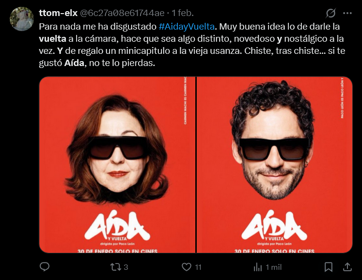Click the reply speech bubble icon

tap(45, 267)
